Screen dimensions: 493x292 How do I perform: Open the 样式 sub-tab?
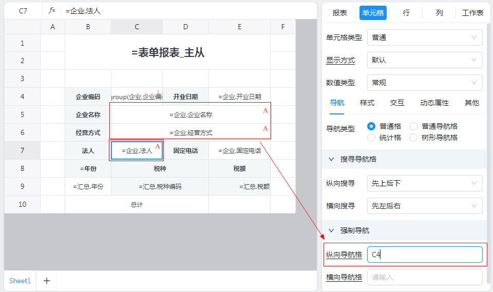(367, 103)
